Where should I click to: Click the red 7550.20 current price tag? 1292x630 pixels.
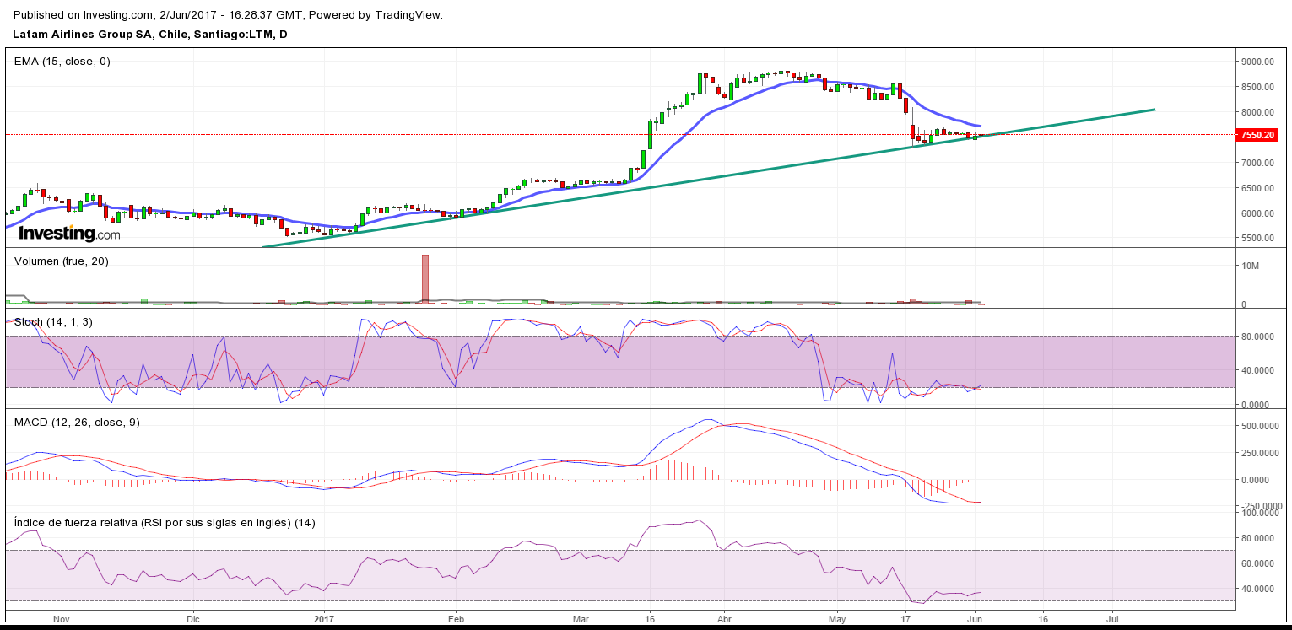click(1257, 135)
